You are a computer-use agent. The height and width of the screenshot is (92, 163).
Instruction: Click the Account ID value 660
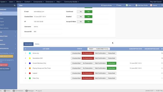(x=35, y=32)
